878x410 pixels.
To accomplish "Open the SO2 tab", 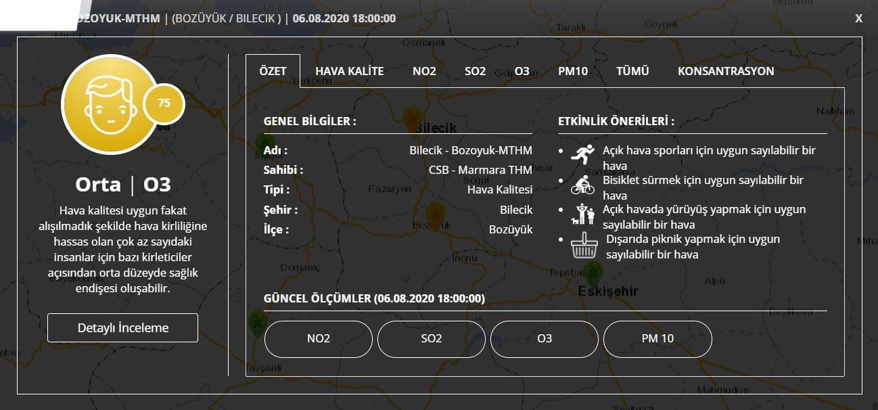I will tap(475, 71).
